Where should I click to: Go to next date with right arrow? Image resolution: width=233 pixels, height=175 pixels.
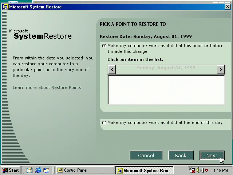[221, 69]
